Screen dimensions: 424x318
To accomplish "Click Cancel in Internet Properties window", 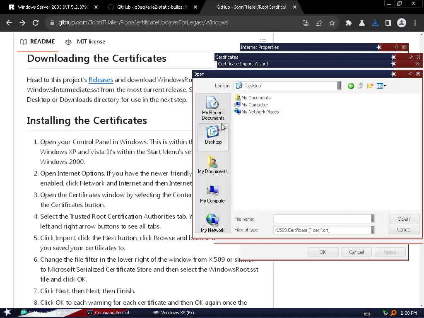I will click(356, 252).
